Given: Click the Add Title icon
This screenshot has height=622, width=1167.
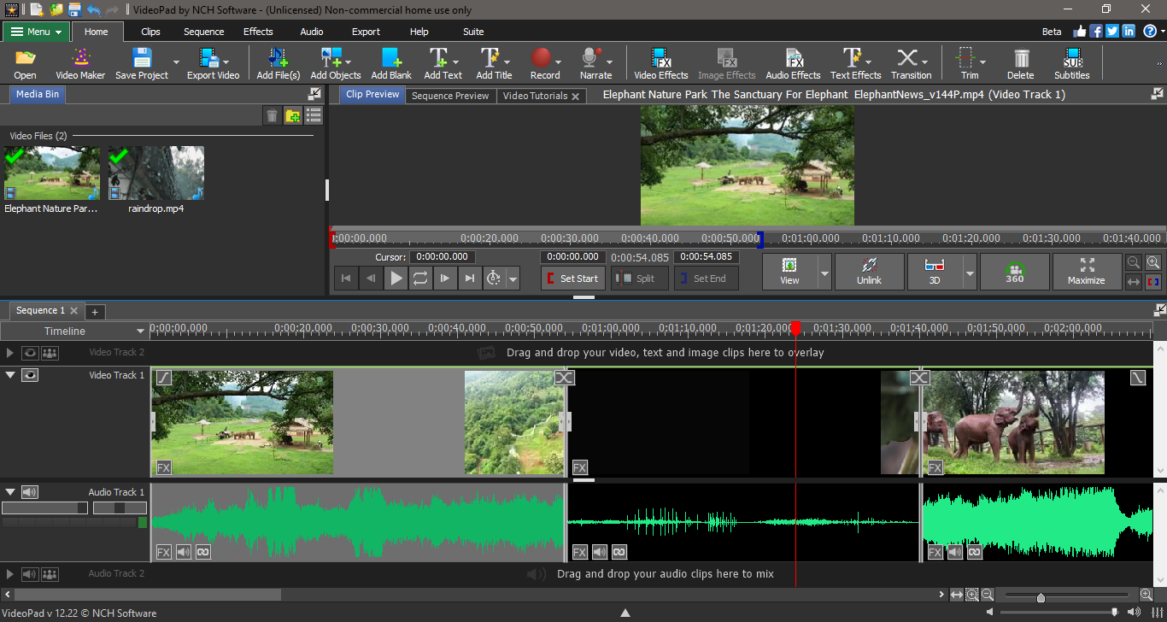Looking at the screenshot, I should pyautogui.click(x=490, y=58).
